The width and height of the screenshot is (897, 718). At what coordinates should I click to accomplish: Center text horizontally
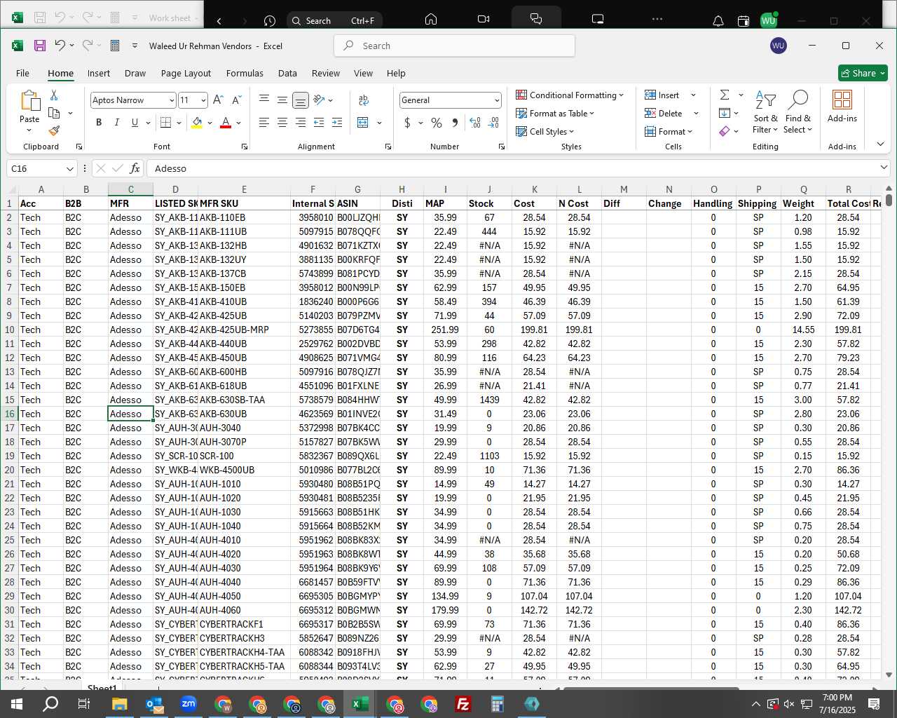pyautogui.click(x=282, y=123)
